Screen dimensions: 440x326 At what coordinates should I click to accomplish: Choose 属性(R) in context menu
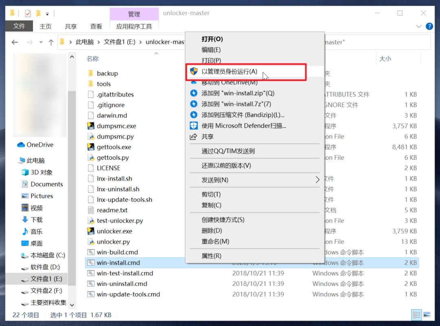(211, 256)
